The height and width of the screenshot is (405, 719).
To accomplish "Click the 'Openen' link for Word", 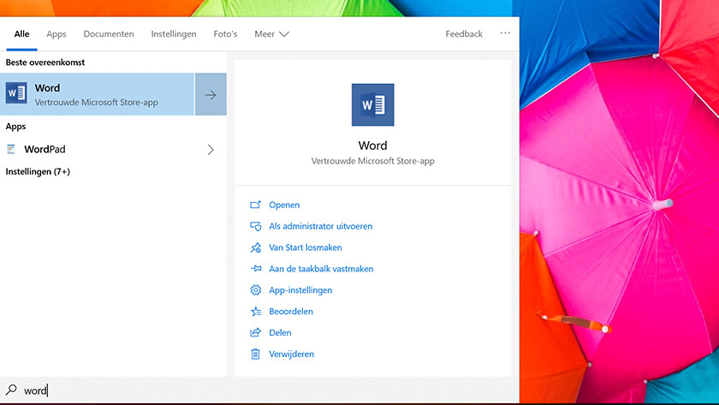I will 283,205.
